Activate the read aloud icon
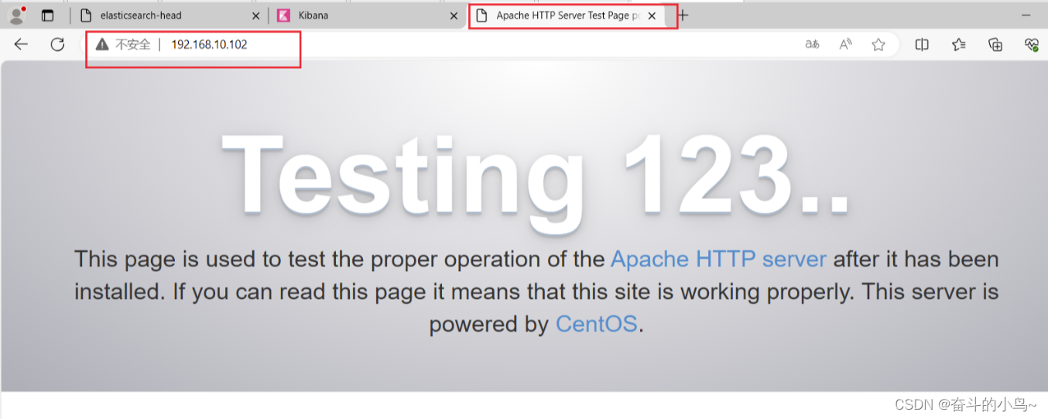This screenshot has width=1048, height=419. point(846,45)
